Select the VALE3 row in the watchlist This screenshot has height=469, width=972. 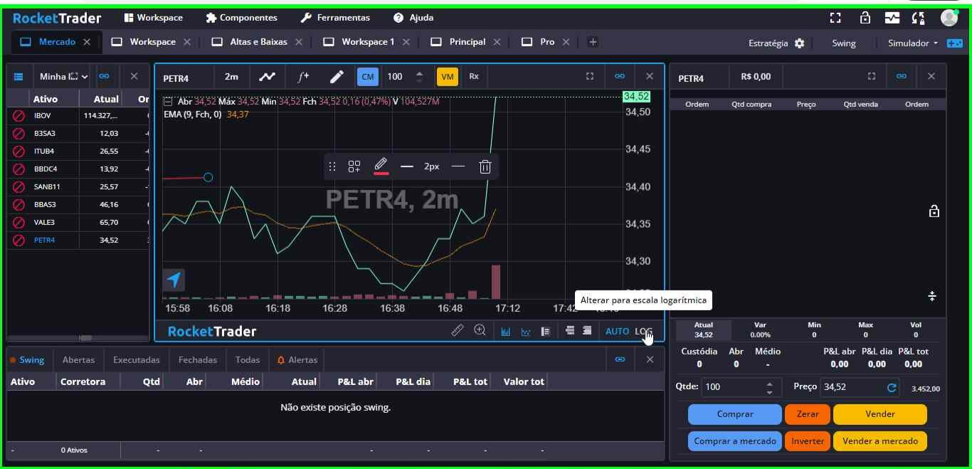[x=78, y=222]
